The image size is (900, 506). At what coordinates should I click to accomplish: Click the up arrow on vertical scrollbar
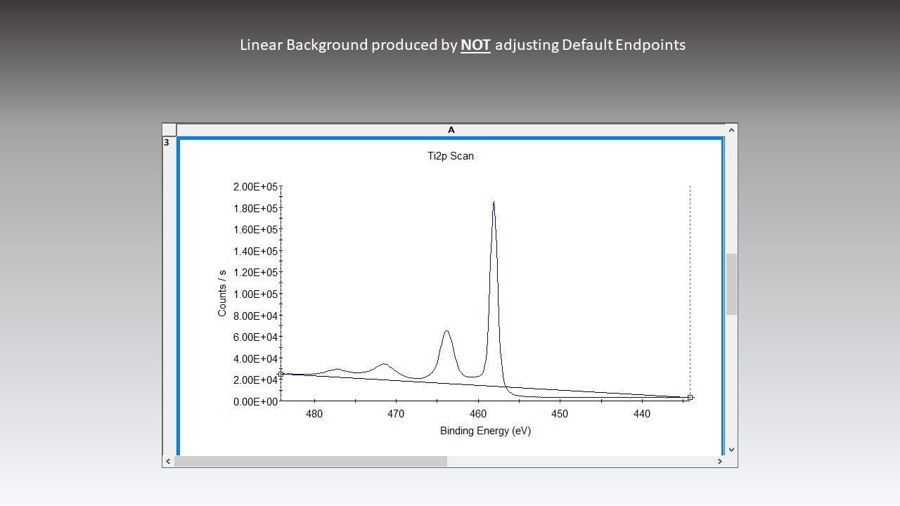click(x=731, y=129)
